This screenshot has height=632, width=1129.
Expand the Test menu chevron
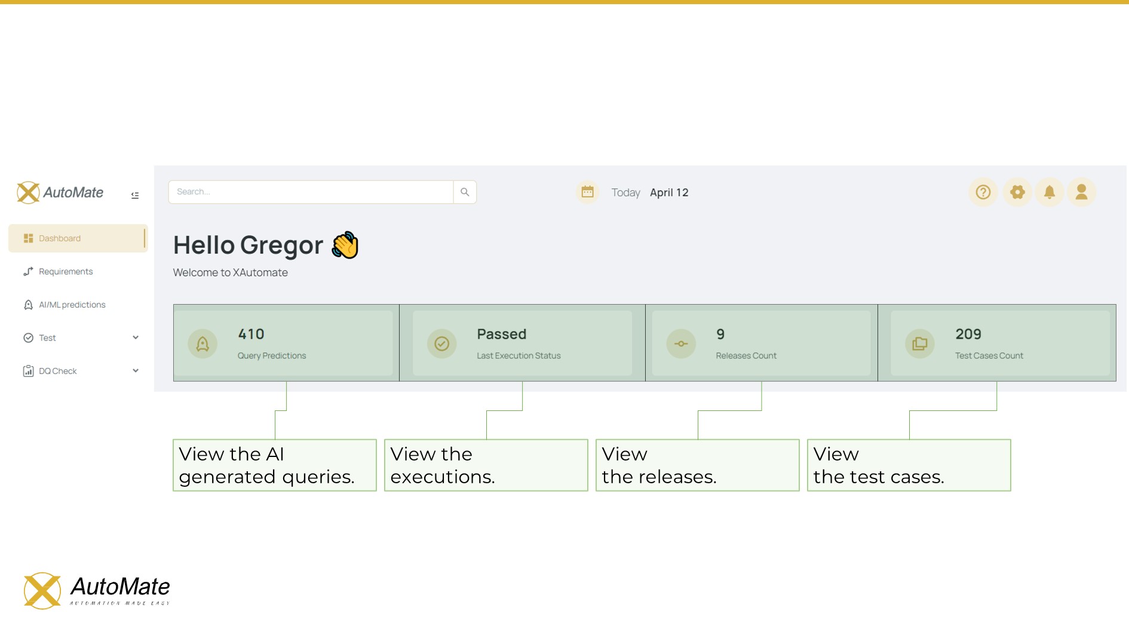(x=136, y=338)
